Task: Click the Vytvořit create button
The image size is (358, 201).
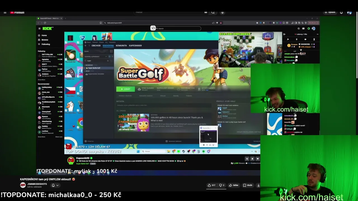Action: (x=330, y=12)
